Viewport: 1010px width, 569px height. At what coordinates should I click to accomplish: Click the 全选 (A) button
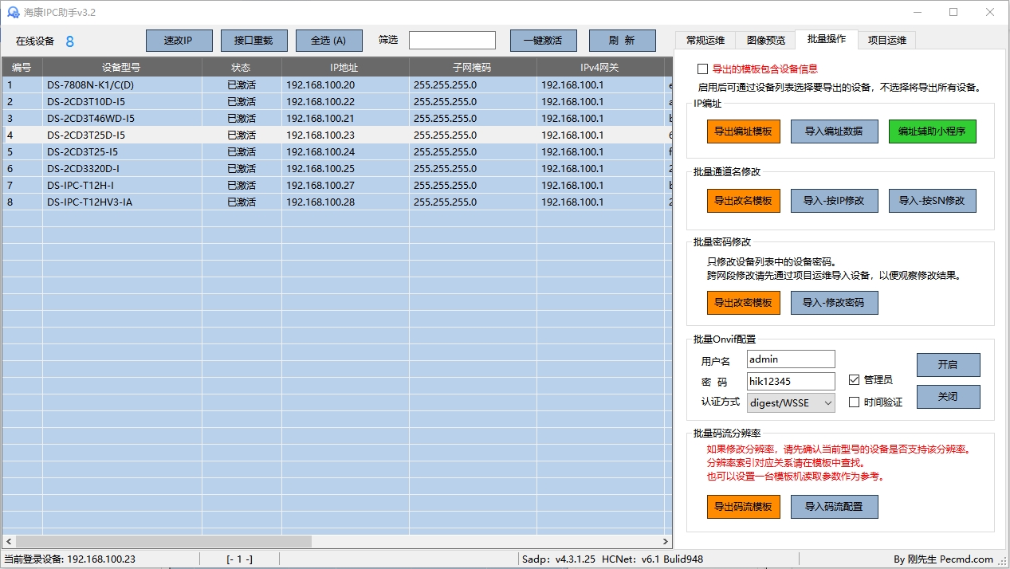point(328,41)
